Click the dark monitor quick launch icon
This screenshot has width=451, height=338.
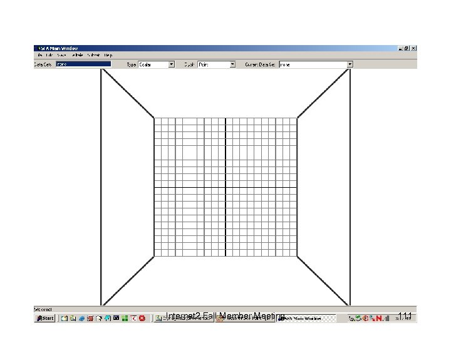(117, 318)
